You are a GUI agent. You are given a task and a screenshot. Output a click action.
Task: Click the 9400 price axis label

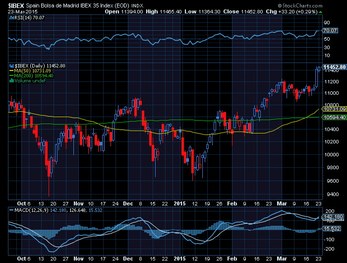333,195
